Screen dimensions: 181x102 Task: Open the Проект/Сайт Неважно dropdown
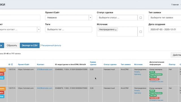point(68,18)
